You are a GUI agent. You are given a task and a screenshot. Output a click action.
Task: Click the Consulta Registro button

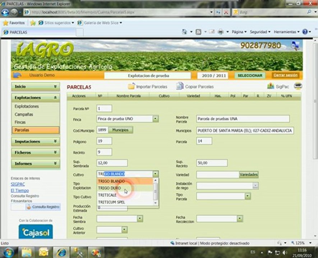(x=43, y=207)
